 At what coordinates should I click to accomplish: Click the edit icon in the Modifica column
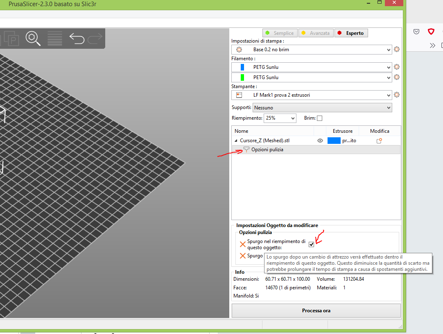pyautogui.click(x=379, y=141)
